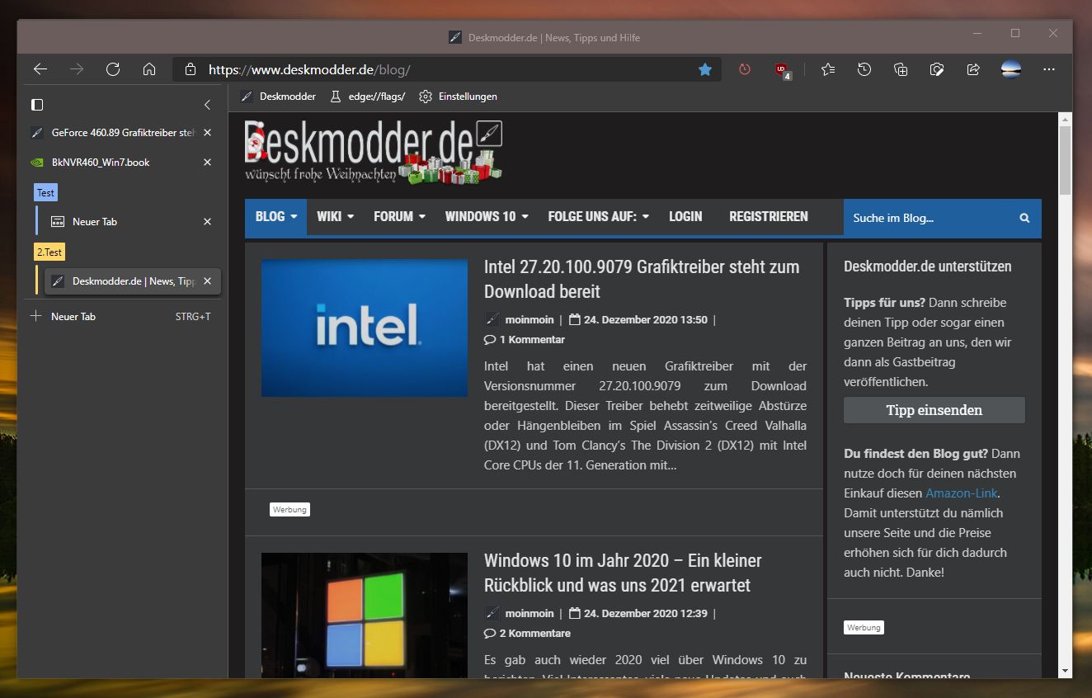The image size is (1092, 698).
Task: Open the 1 Kommentar link
Action: pyautogui.click(x=525, y=339)
